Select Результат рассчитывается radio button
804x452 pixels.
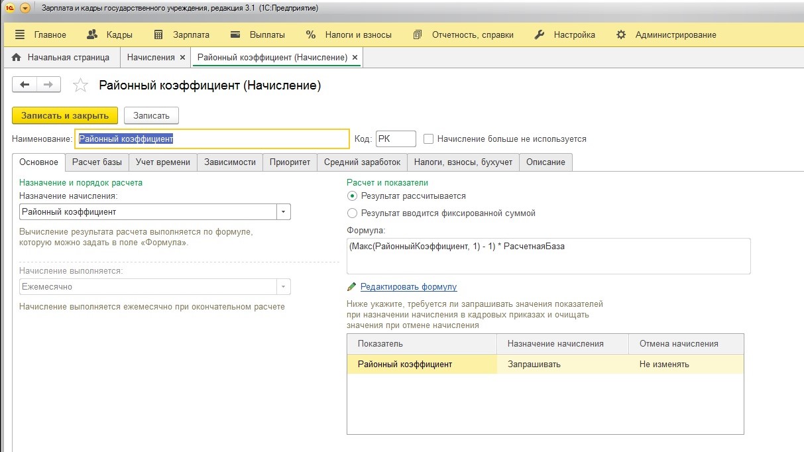coord(352,196)
